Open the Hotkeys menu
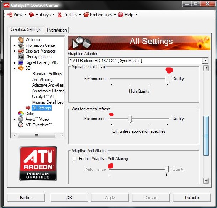 tap(43, 15)
